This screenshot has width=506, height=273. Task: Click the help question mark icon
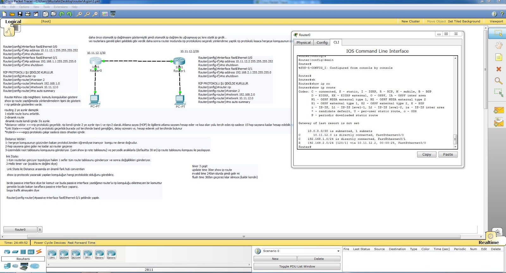(x=502, y=14)
